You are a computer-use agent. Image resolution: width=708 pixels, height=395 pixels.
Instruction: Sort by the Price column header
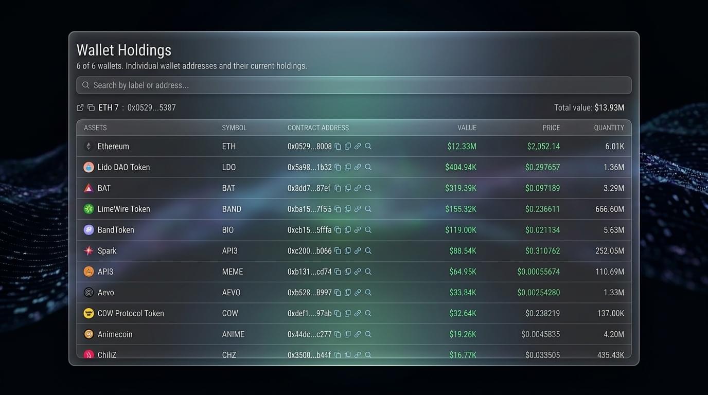pyautogui.click(x=551, y=128)
